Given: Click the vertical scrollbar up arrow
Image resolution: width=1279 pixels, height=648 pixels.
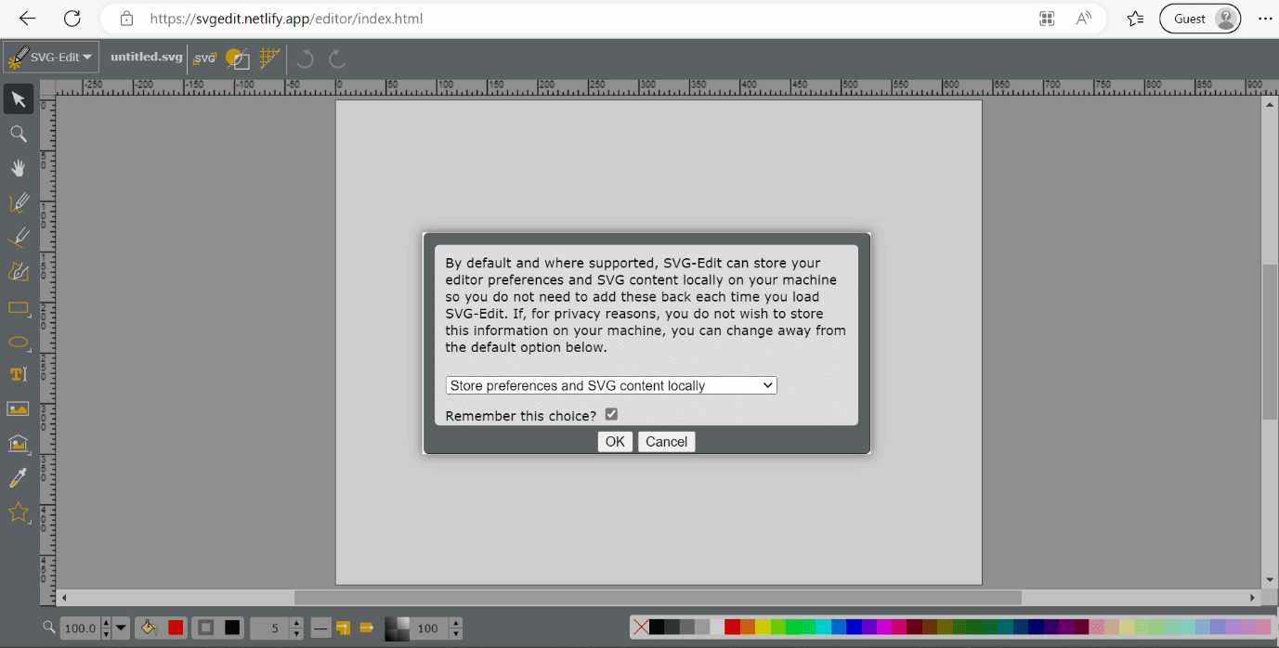Looking at the screenshot, I should (1270, 104).
